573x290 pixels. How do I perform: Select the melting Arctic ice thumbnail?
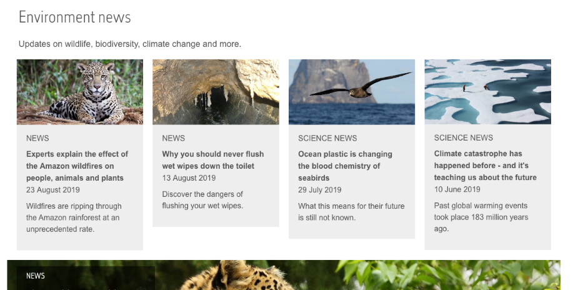click(x=487, y=92)
